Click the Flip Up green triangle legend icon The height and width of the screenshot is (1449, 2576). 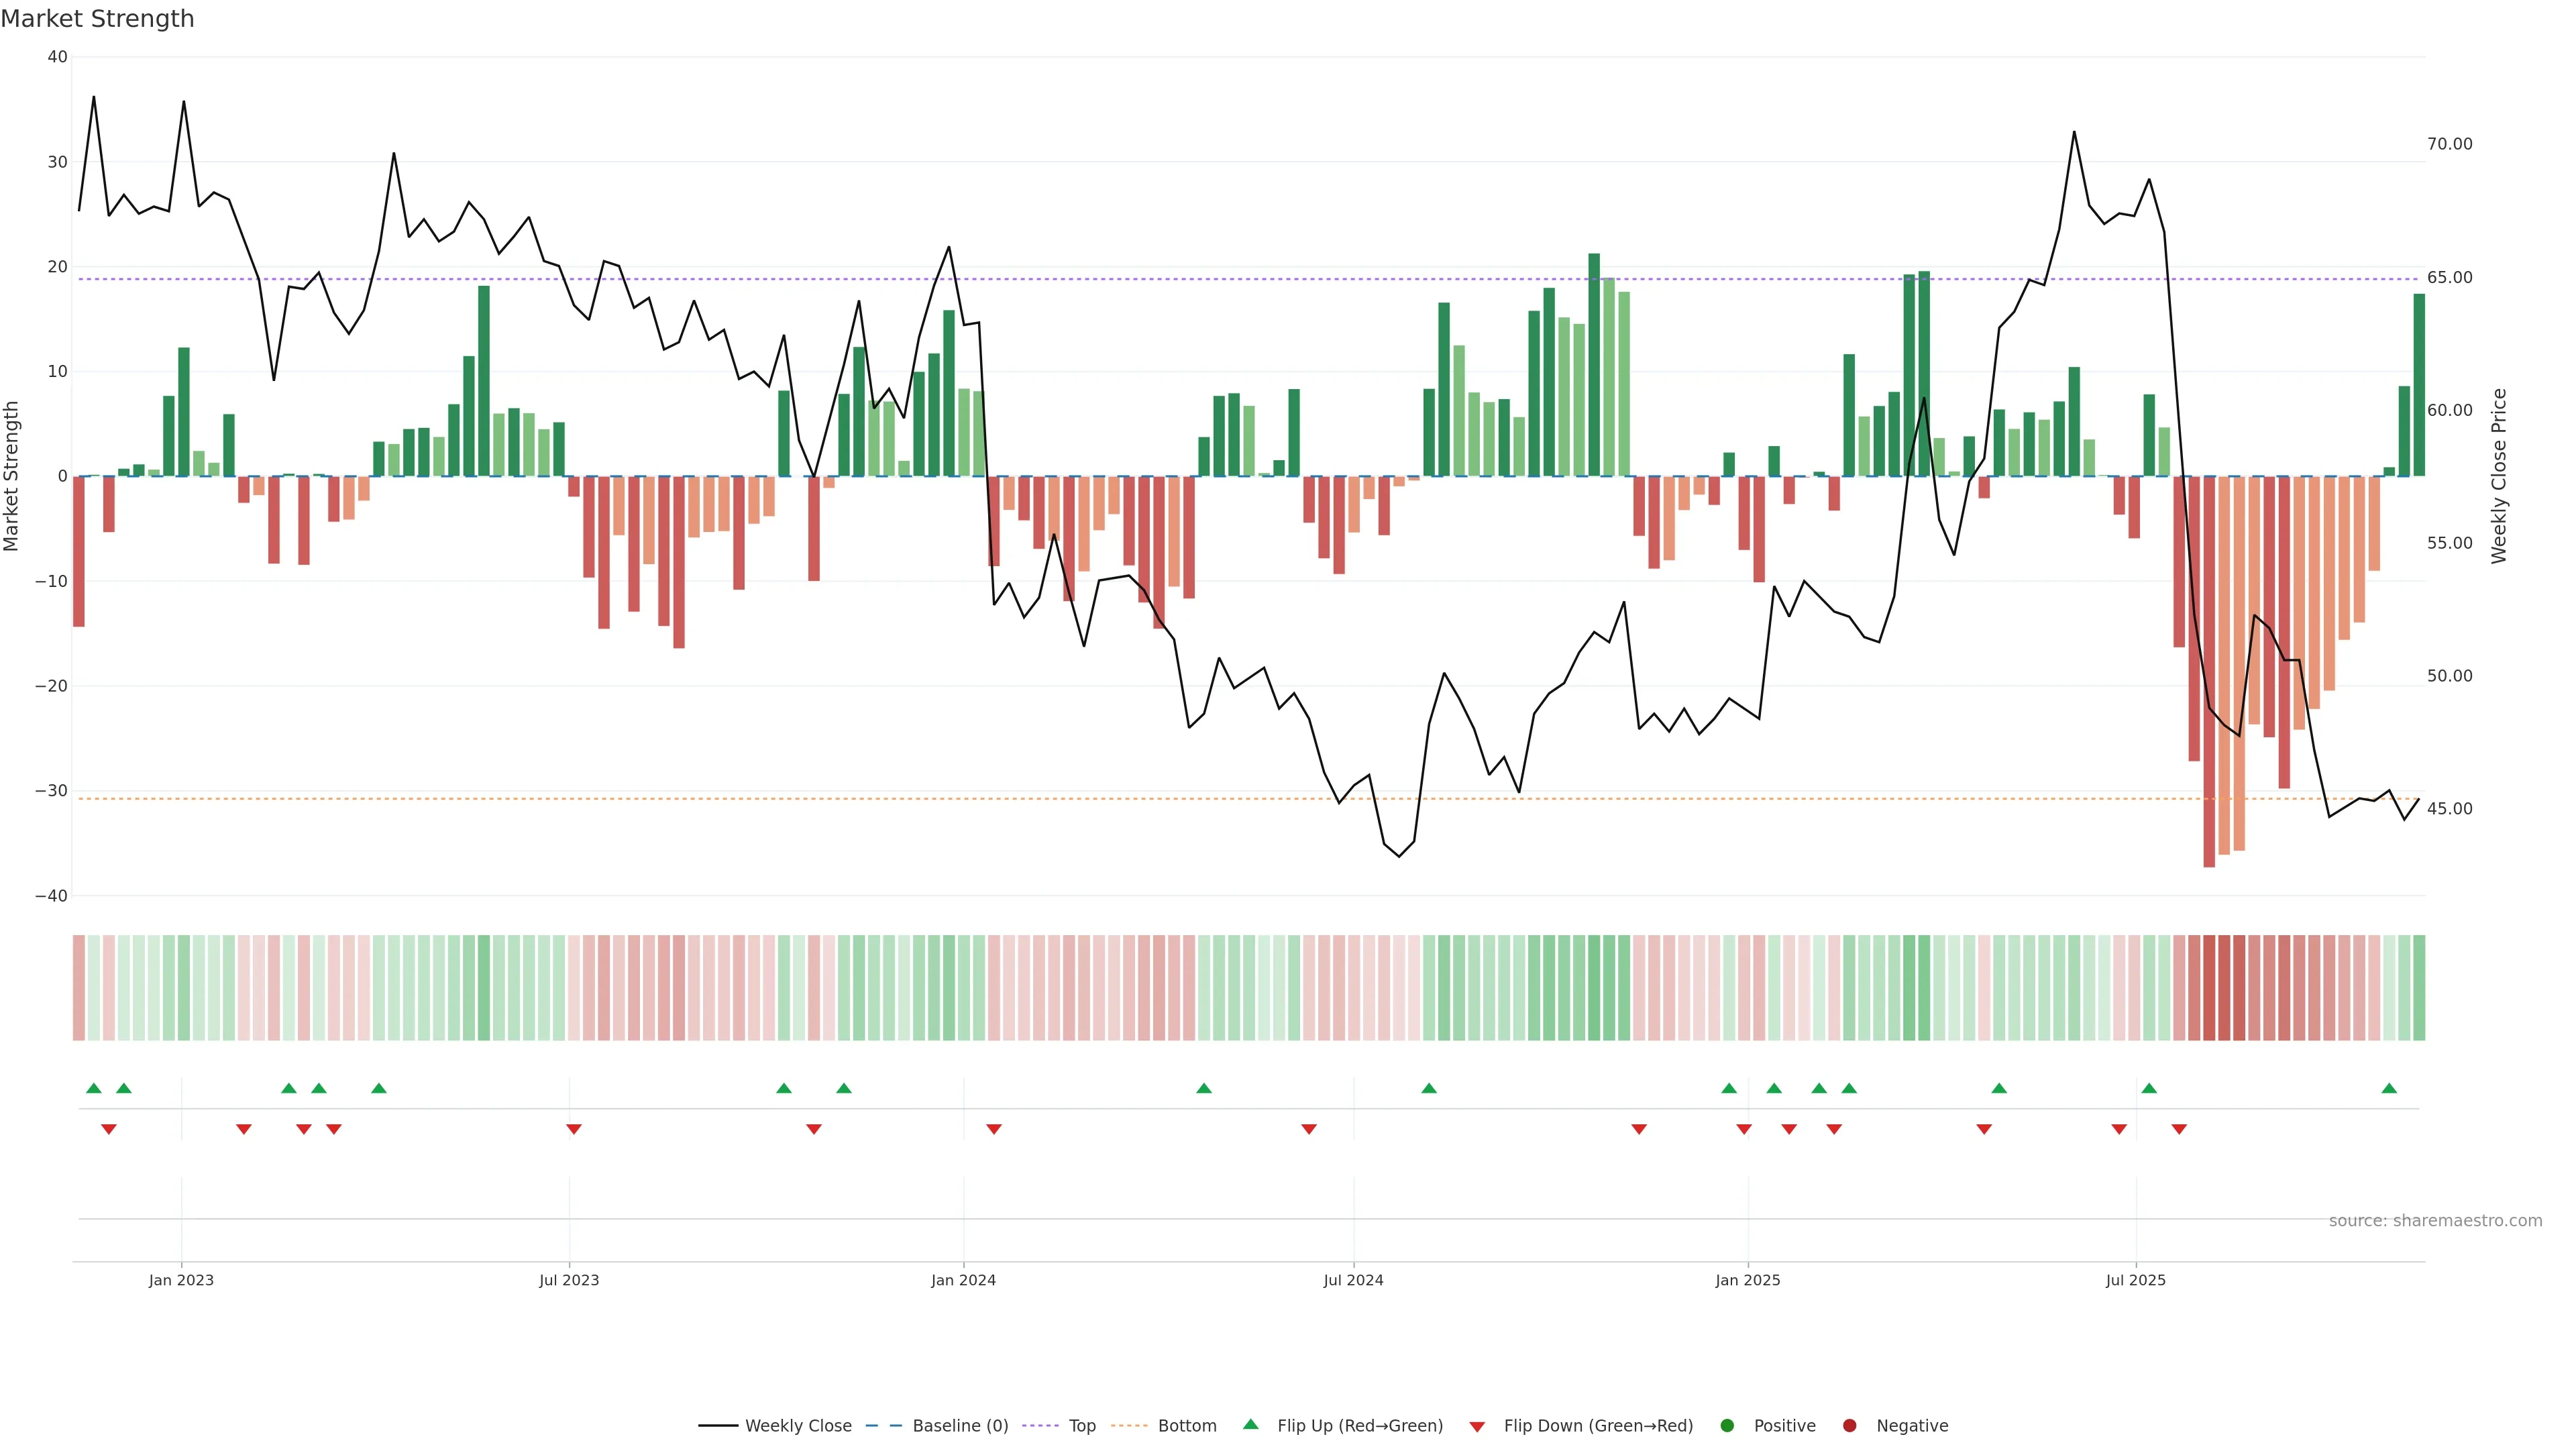pos(1250,1425)
